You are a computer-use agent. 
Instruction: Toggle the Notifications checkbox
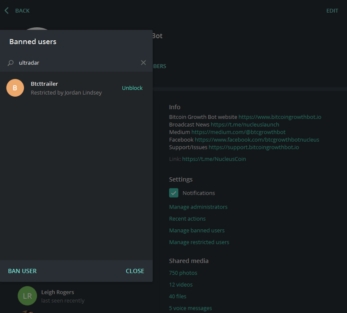point(174,193)
